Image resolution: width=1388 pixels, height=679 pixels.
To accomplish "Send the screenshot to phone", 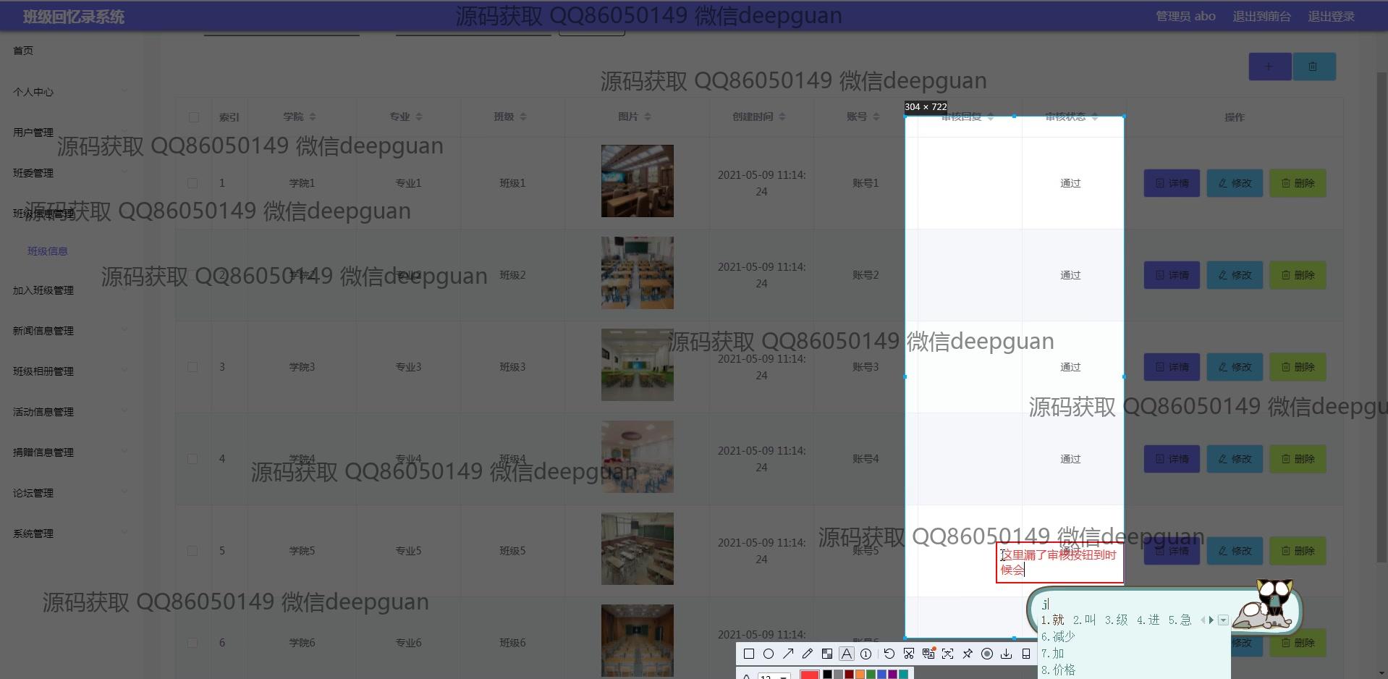I will (x=1026, y=654).
